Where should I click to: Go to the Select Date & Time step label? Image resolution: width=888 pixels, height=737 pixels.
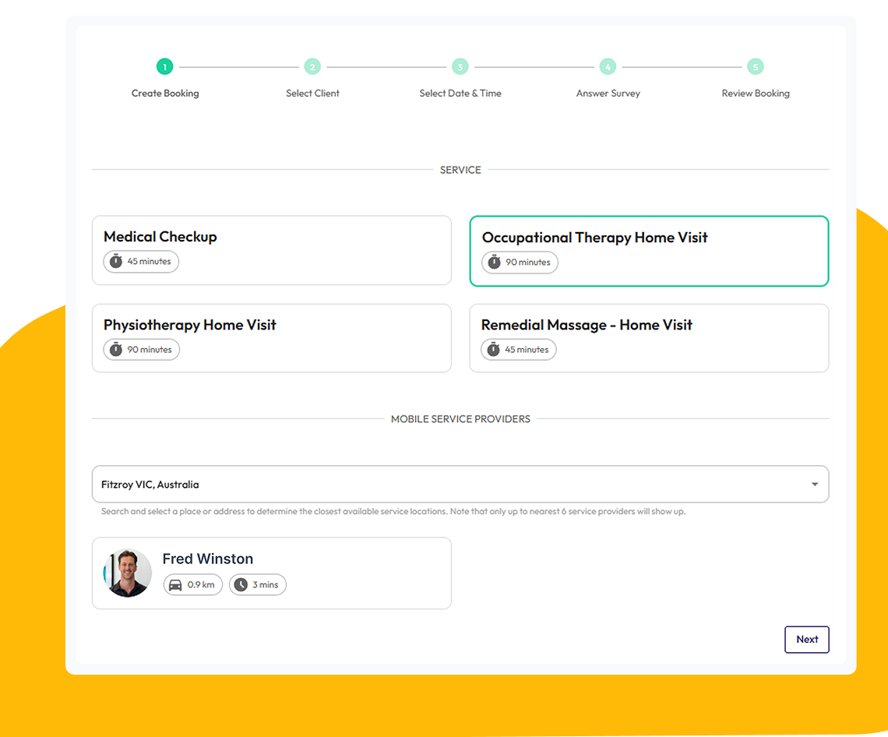(460, 93)
